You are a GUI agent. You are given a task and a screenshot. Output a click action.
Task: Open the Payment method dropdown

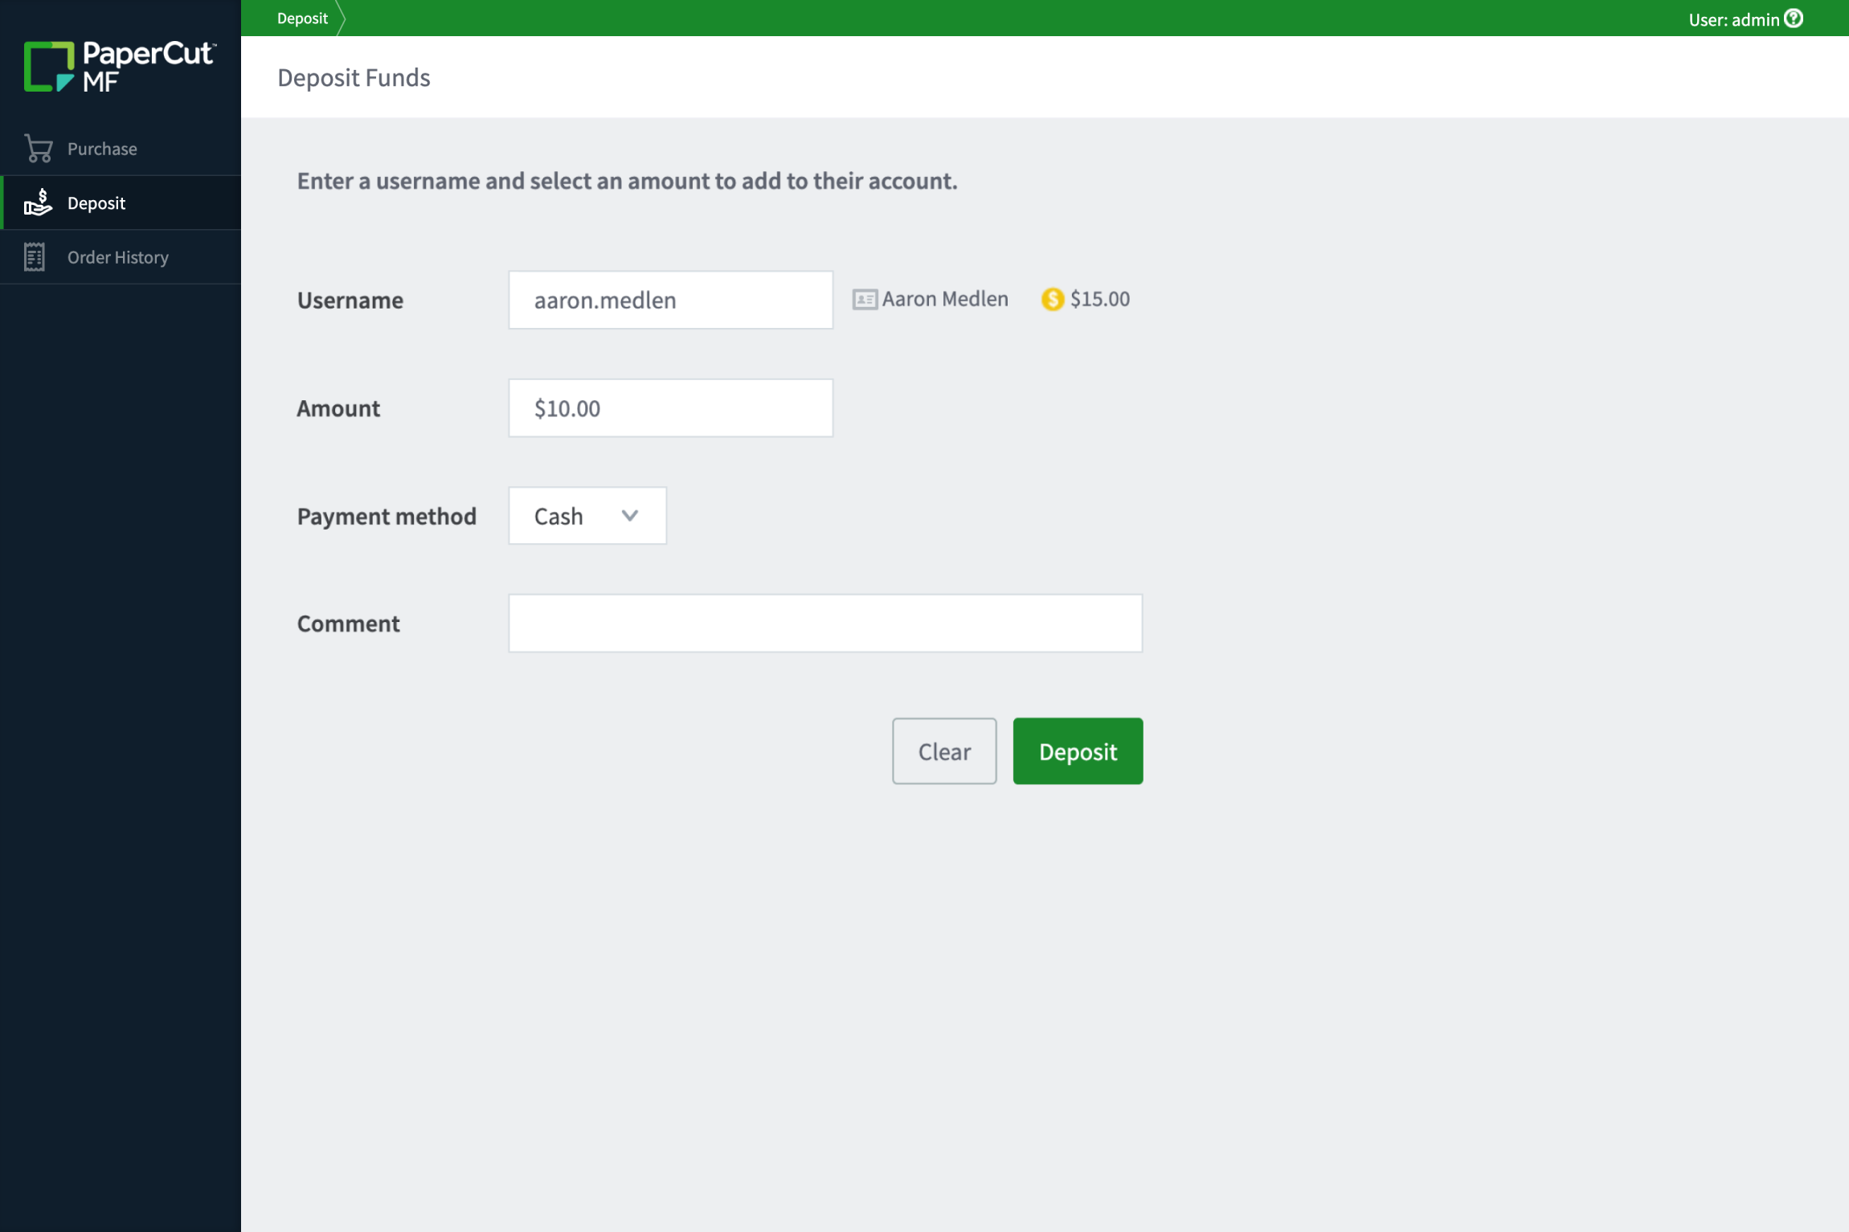tap(587, 515)
